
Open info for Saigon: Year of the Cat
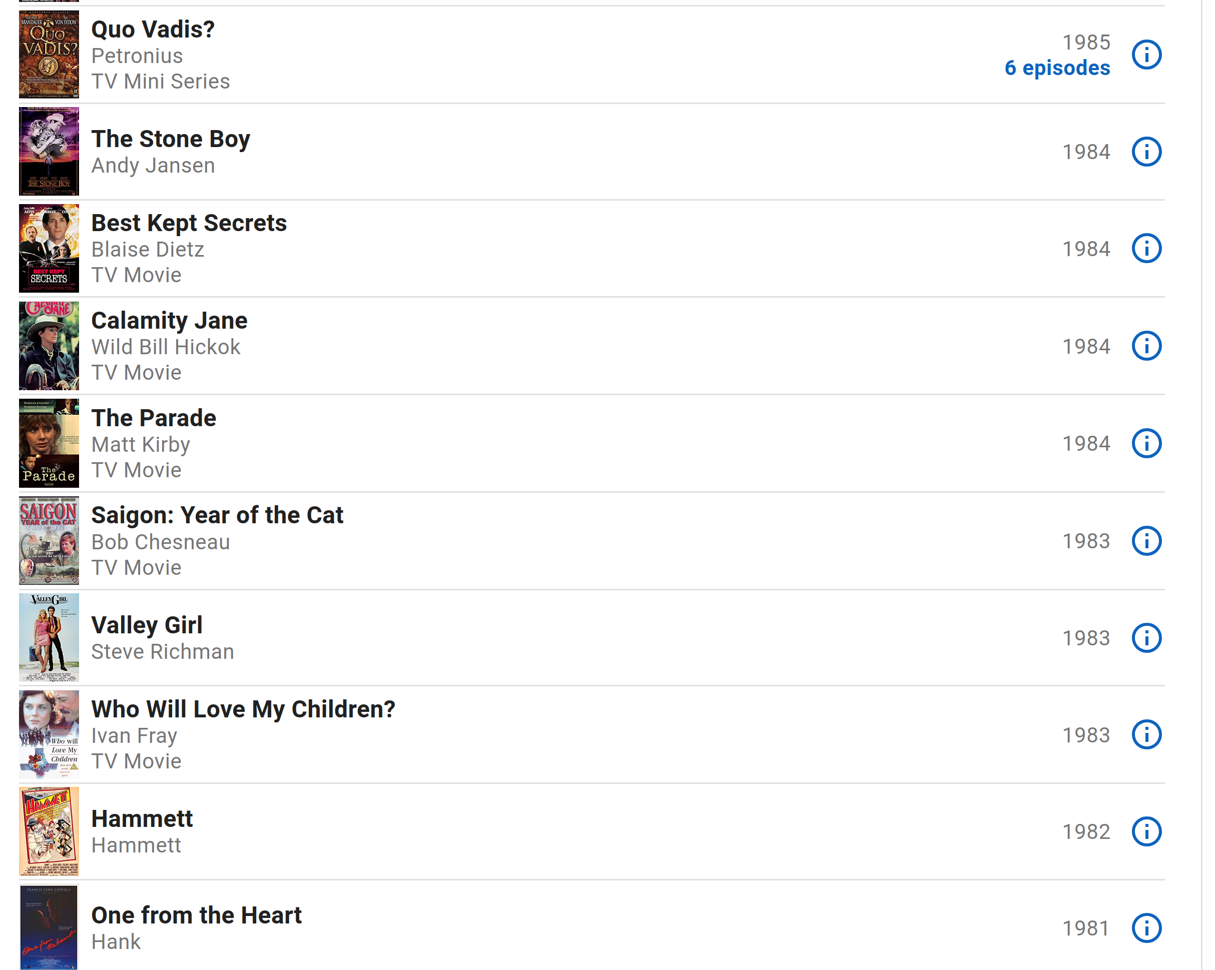click(1146, 541)
